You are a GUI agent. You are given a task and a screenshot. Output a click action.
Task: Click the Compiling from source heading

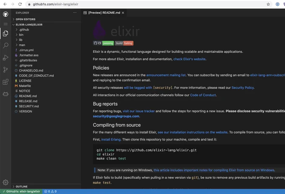(x=117, y=125)
